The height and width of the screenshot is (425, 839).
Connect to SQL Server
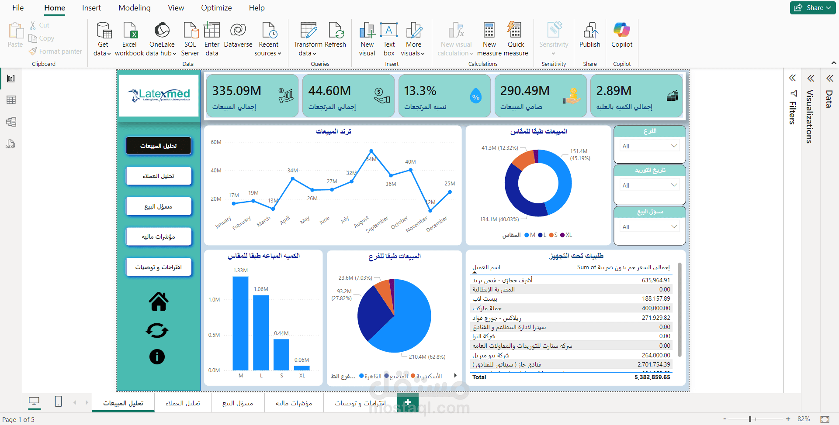pos(190,39)
